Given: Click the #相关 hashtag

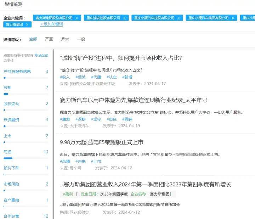Looking at the screenshot, I should [80, 77].
